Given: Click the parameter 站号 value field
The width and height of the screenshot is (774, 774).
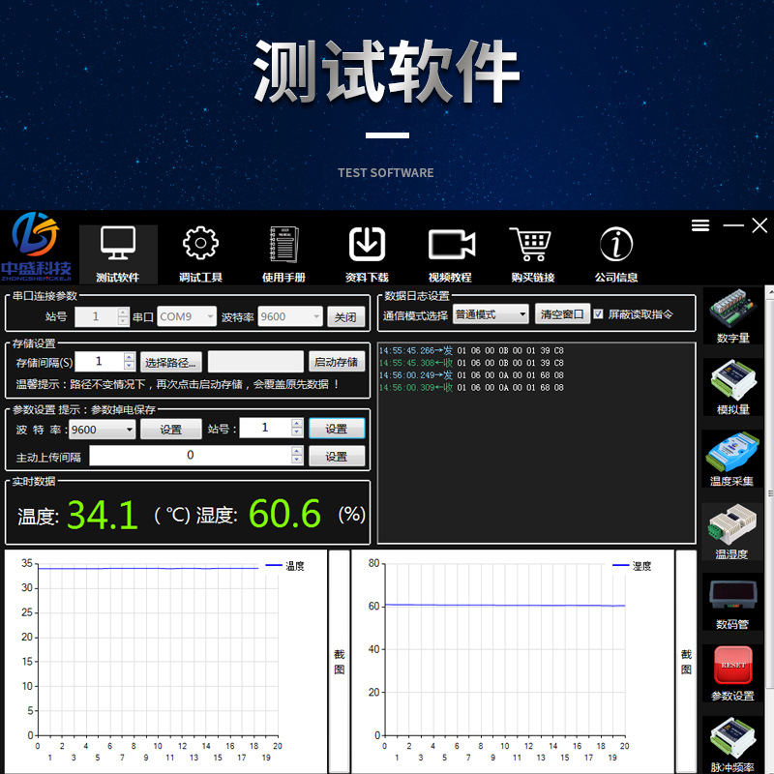Looking at the screenshot, I should pos(265,428).
